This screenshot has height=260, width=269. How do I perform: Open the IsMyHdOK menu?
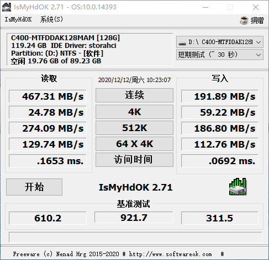tap(18, 19)
